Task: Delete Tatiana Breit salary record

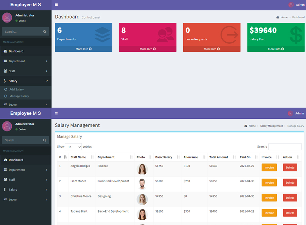Action: 290,213
